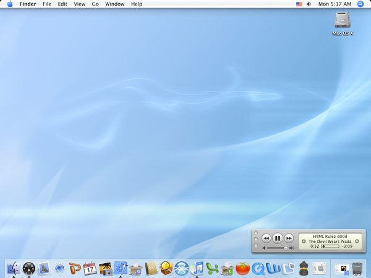371x278 pixels.
Task: Launch Word blue W icon in Dock
Action: 273,269
